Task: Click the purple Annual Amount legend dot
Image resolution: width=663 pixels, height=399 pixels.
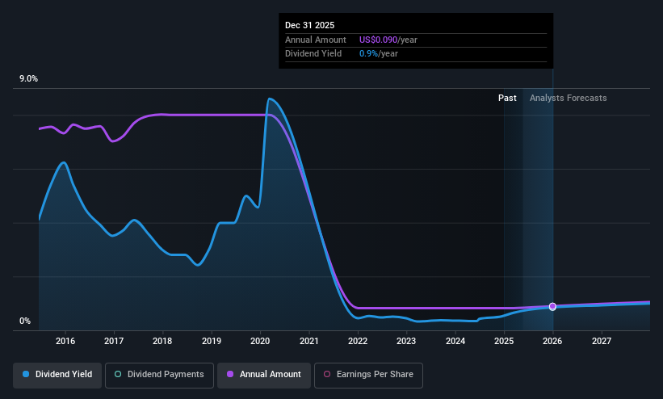Action: [x=230, y=375]
